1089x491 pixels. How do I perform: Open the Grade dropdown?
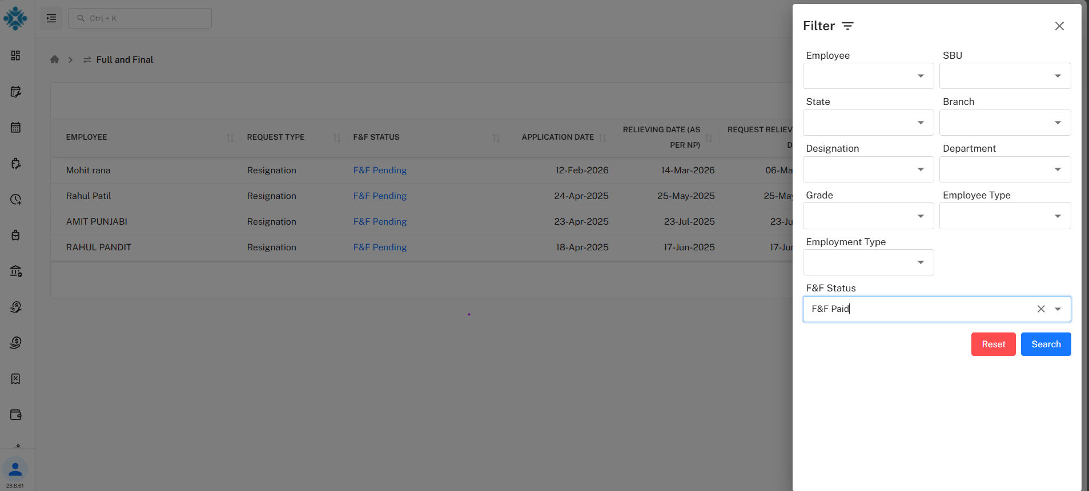[x=868, y=216]
